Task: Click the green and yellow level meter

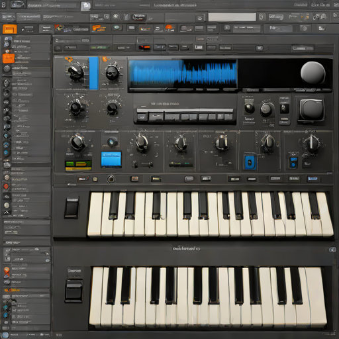Action: (x=78, y=166)
